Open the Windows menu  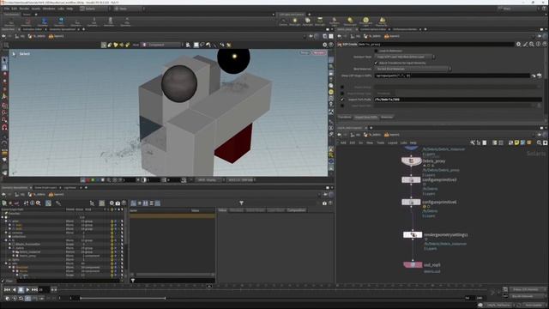(x=49, y=9)
